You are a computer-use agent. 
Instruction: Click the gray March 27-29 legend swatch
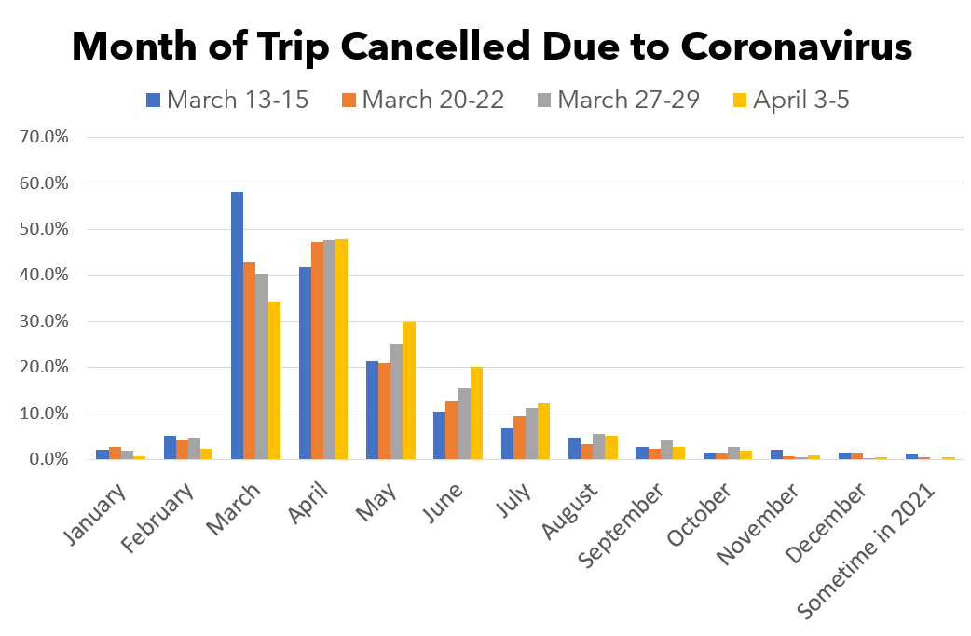543,101
